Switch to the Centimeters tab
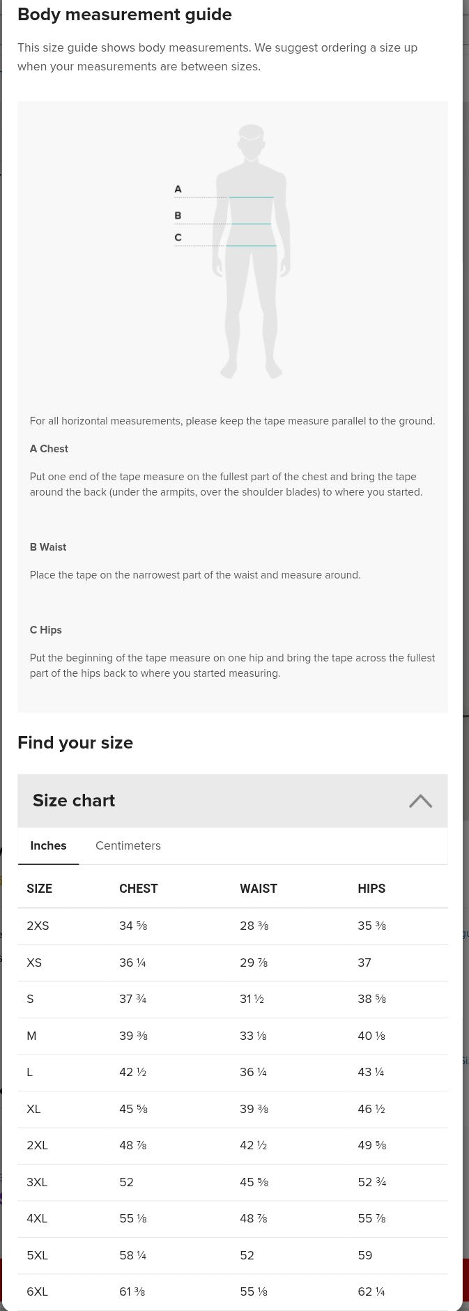 tap(128, 845)
